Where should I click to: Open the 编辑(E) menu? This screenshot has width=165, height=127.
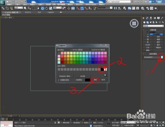click(x=10, y=5)
